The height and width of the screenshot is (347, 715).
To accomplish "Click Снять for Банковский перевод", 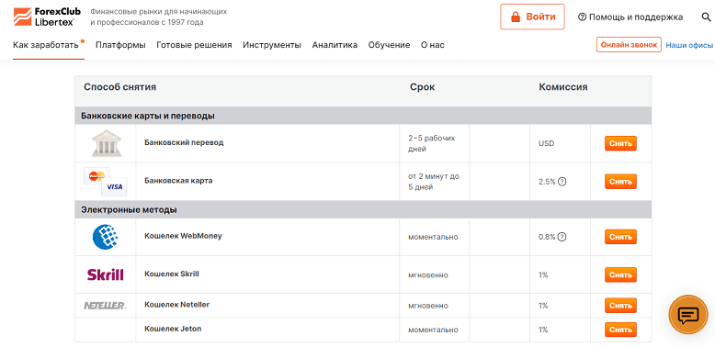I will coord(620,143).
